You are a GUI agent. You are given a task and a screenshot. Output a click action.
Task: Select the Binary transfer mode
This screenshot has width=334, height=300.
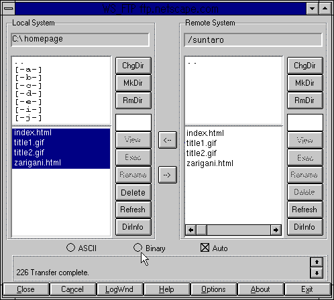click(x=137, y=248)
